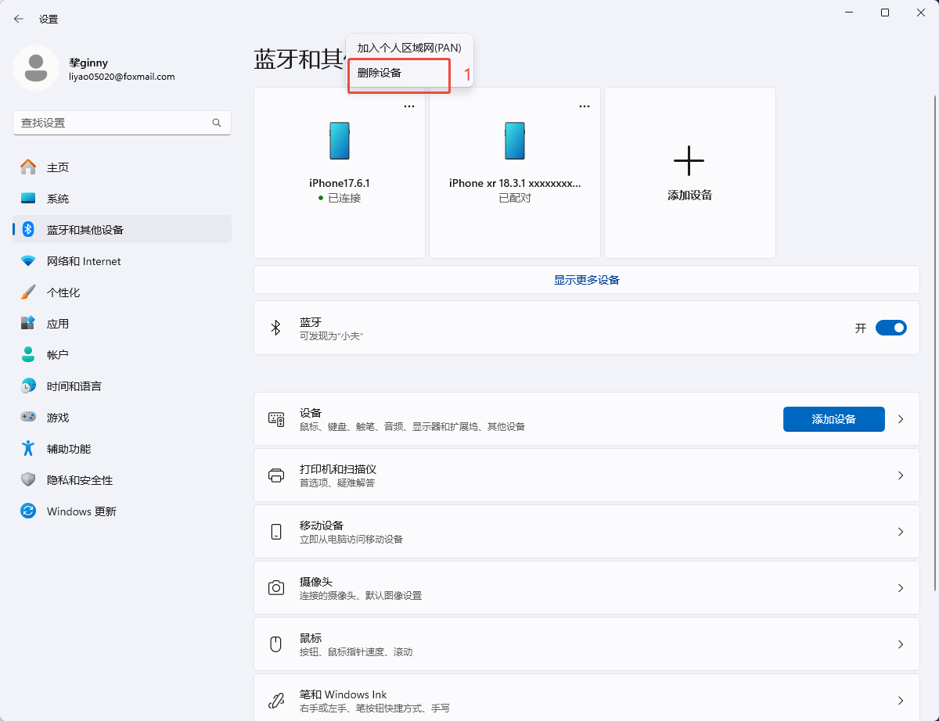Open more options for iPhone17.6.1 card
939x721 pixels.
click(409, 106)
